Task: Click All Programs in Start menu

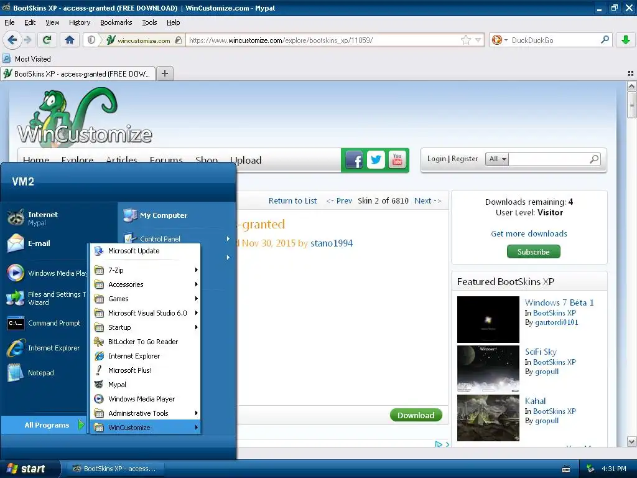Action: click(x=45, y=425)
